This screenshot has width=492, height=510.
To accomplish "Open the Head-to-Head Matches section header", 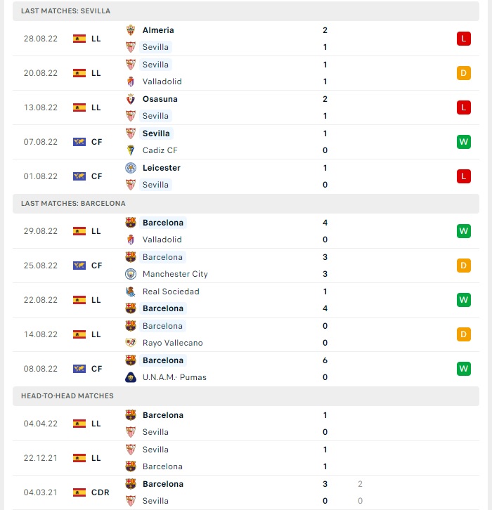I will tap(246, 396).
